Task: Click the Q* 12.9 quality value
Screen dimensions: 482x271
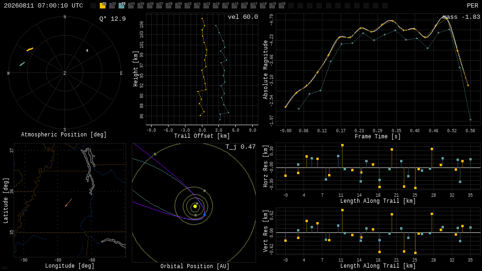Action: (x=112, y=19)
